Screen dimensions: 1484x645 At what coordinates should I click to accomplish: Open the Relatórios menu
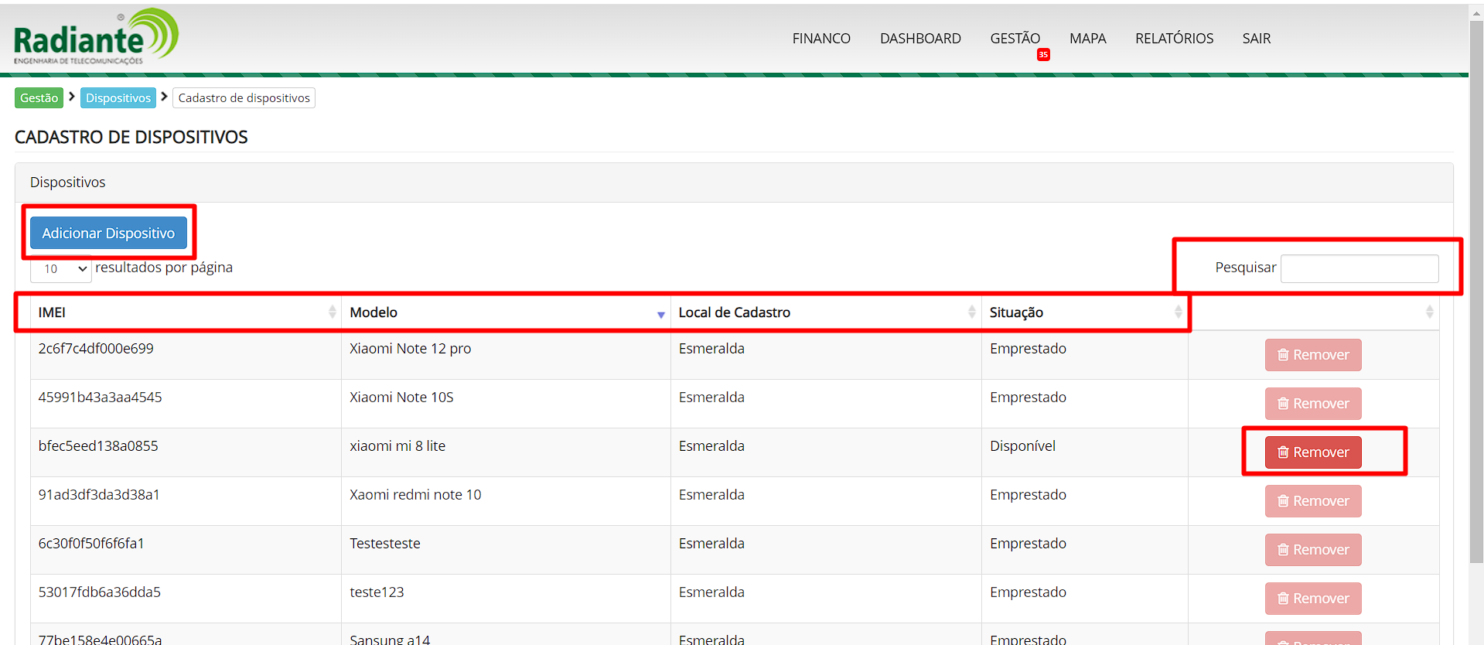pos(1174,39)
